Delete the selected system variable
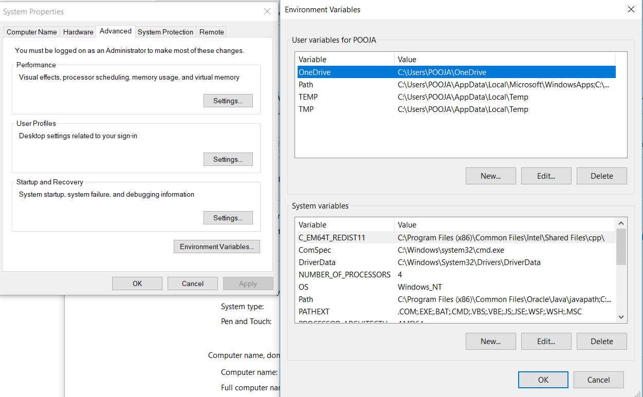This screenshot has width=643, height=397. tap(601, 341)
